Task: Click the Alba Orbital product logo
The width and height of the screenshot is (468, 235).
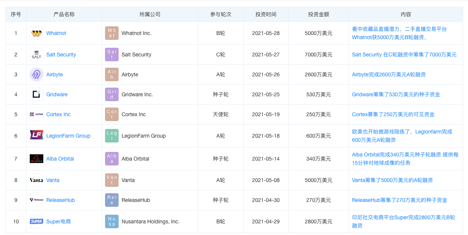Action: (37, 159)
